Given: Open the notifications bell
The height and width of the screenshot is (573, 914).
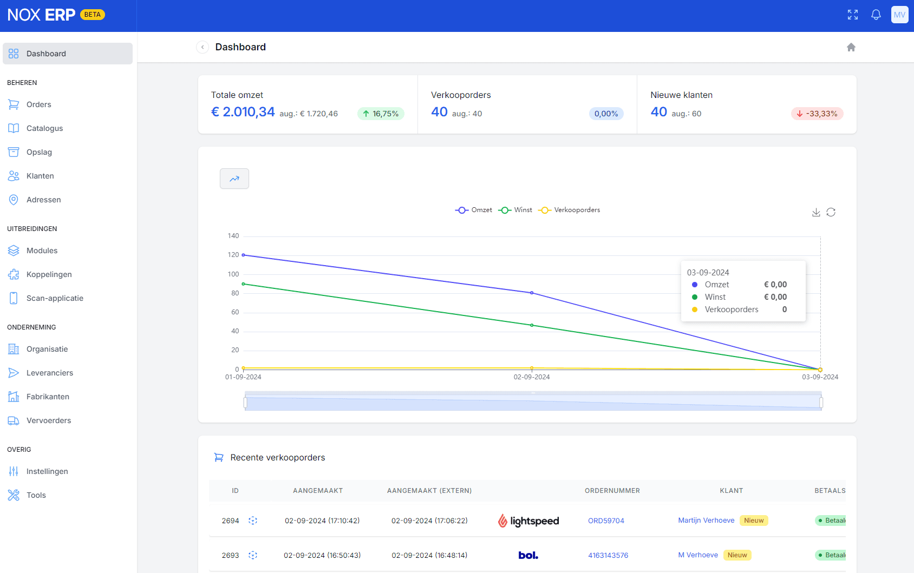Looking at the screenshot, I should pos(876,15).
